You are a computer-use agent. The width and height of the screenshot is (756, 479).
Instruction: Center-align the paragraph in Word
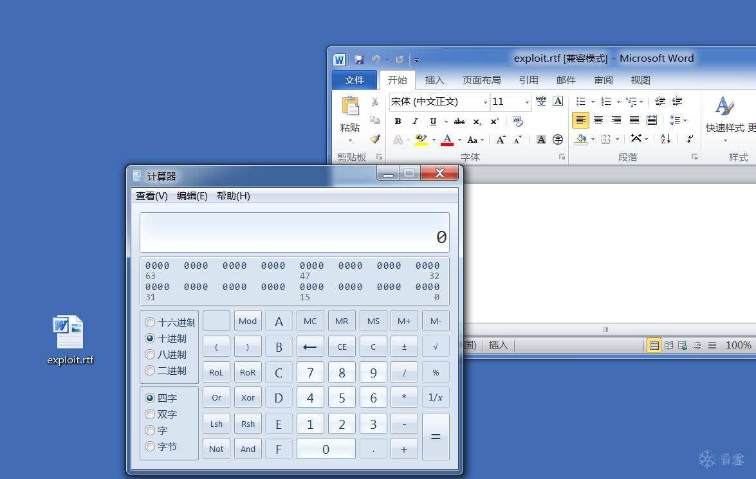598,120
